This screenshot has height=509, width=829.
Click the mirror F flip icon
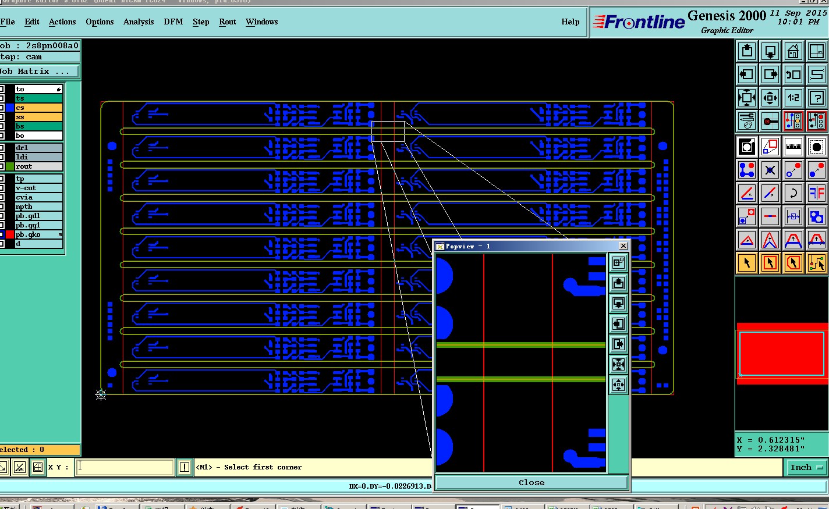point(817,193)
